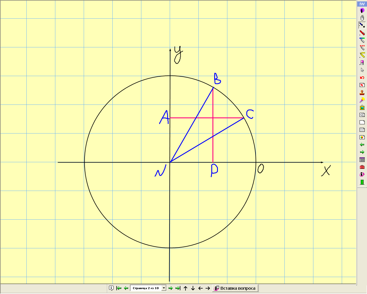The height and width of the screenshot is (294, 367).
Task: Click the 'Вставка вопроса' button
Action: click(x=235, y=288)
